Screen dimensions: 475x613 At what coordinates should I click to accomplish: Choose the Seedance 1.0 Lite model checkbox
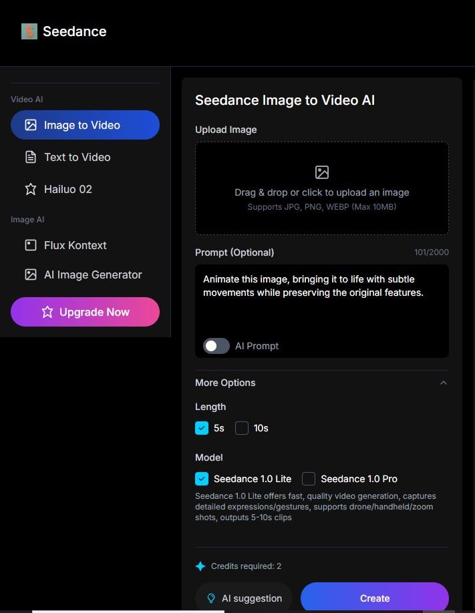202,479
